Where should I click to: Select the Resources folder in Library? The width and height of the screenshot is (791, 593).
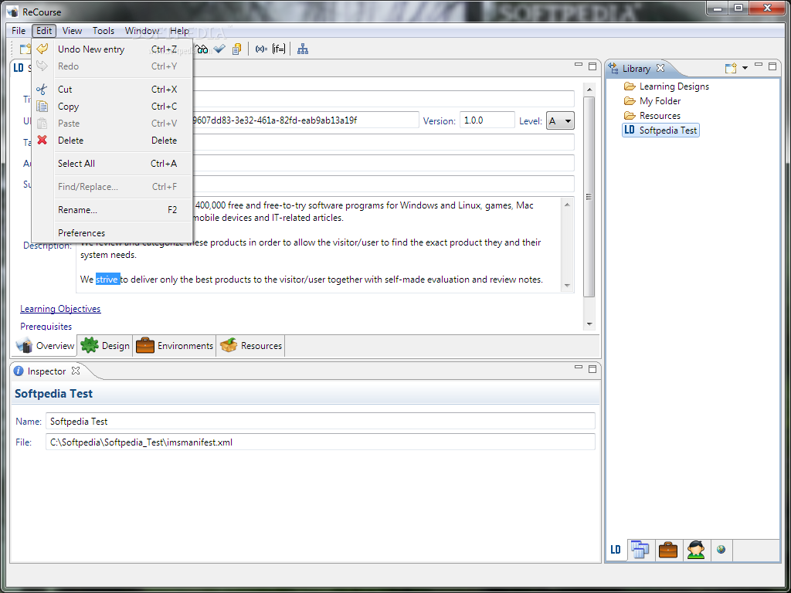(x=652, y=116)
